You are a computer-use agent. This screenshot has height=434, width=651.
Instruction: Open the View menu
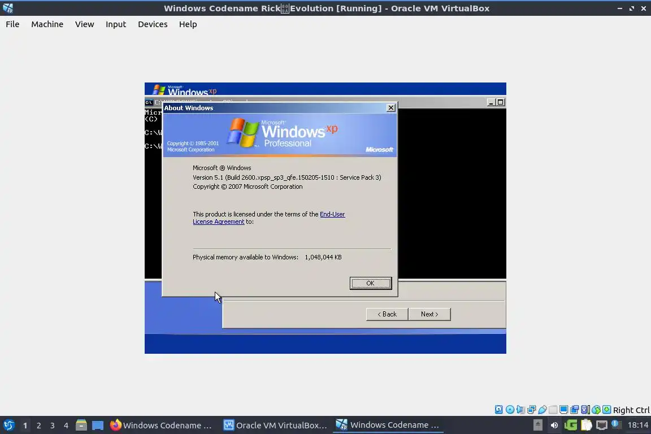[x=84, y=24]
